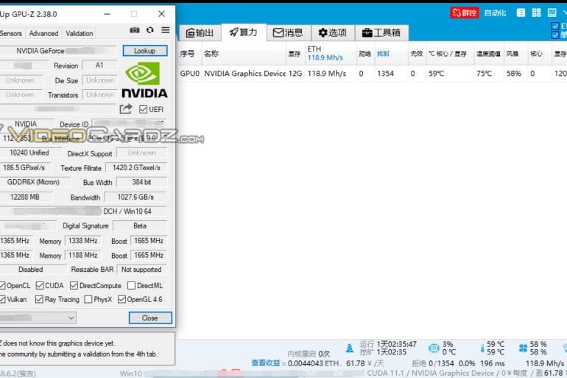Screen dimensions: 567x378
Task: Click the Texture Fillrate 1420.2 GTexel/s field
Action: tap(136, 167)
